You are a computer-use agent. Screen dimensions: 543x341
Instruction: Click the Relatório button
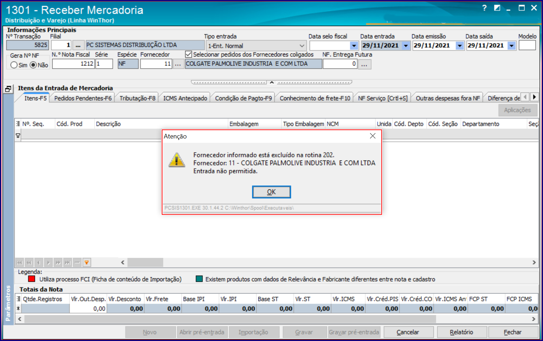point(462,332)
